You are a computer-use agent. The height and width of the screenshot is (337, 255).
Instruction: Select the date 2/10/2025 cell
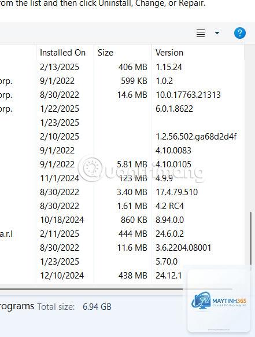pyautogui.click(x=60, y=137)
